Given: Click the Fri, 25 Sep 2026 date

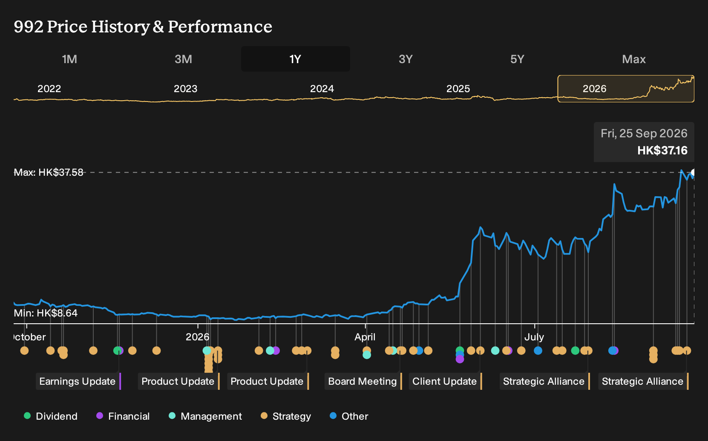Looking at the screenshot, I should point(644,133).
